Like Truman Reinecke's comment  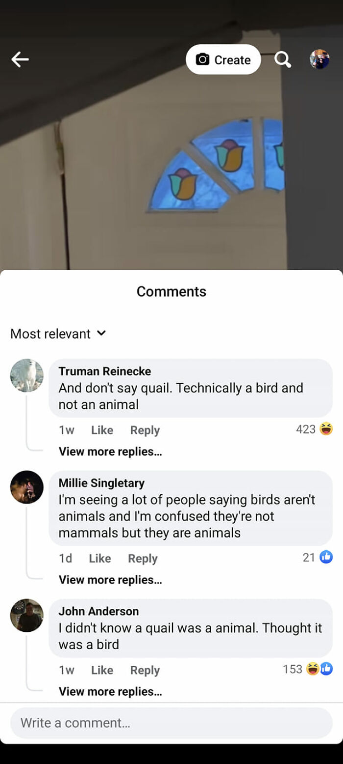pyautogui.click(x=102, y=429)
